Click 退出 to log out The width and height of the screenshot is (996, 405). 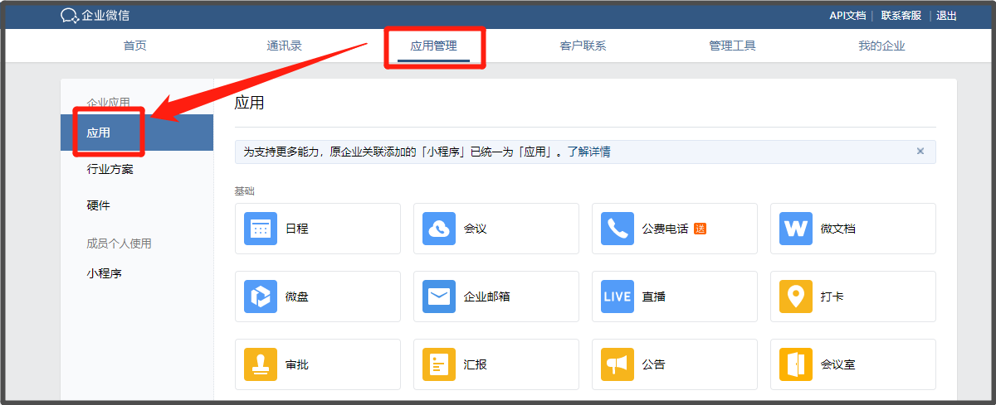(x=946, y=15)
